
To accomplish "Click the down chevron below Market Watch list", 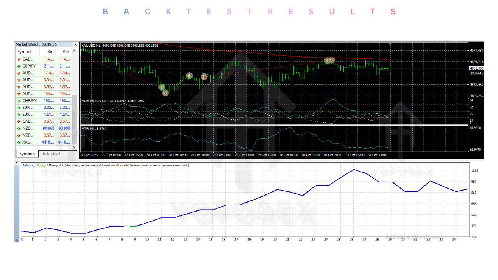I will pos(74,147).
